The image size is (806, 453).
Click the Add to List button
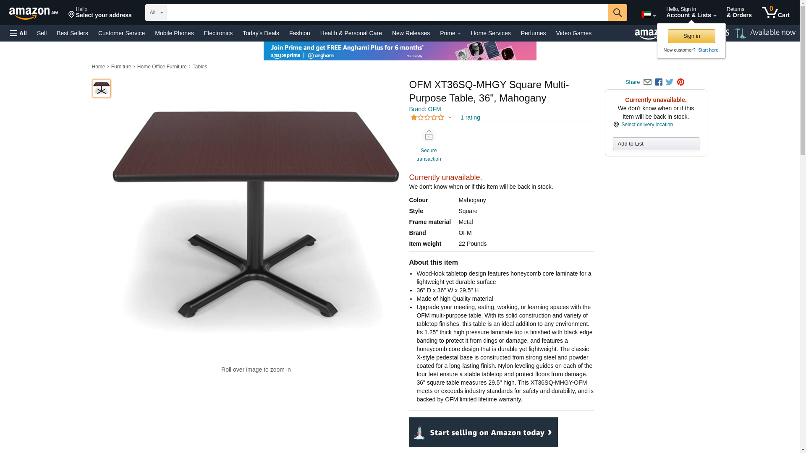(x=656, y=144)
